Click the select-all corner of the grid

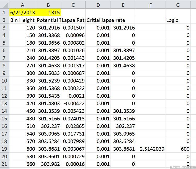tap(4, 4)
